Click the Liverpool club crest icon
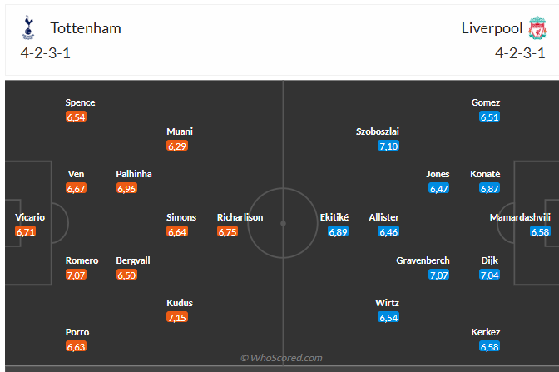Screen dimensions: 559x372 (x=535, y=29)
